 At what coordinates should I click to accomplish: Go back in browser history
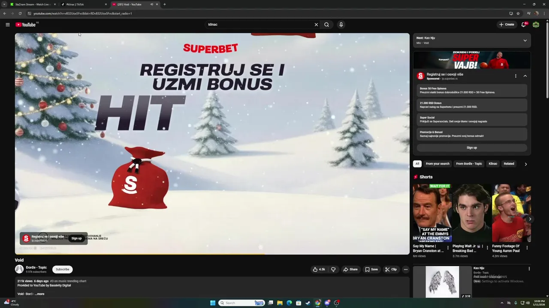pos(5,13)
